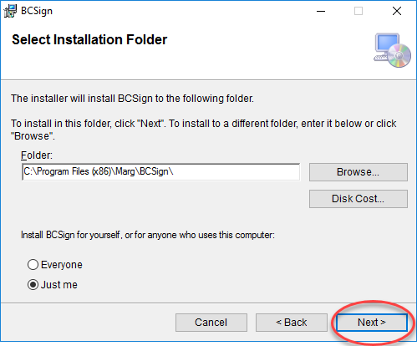417x346 pixels.
Task: Select the Everyone installation option
Action: tap(55, 265)
